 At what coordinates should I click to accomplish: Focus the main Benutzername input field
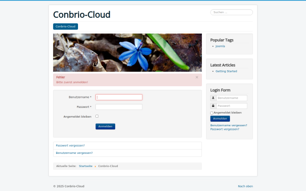(x=119, y=97)
